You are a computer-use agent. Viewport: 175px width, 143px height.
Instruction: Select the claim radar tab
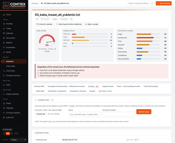pos(40,91)
